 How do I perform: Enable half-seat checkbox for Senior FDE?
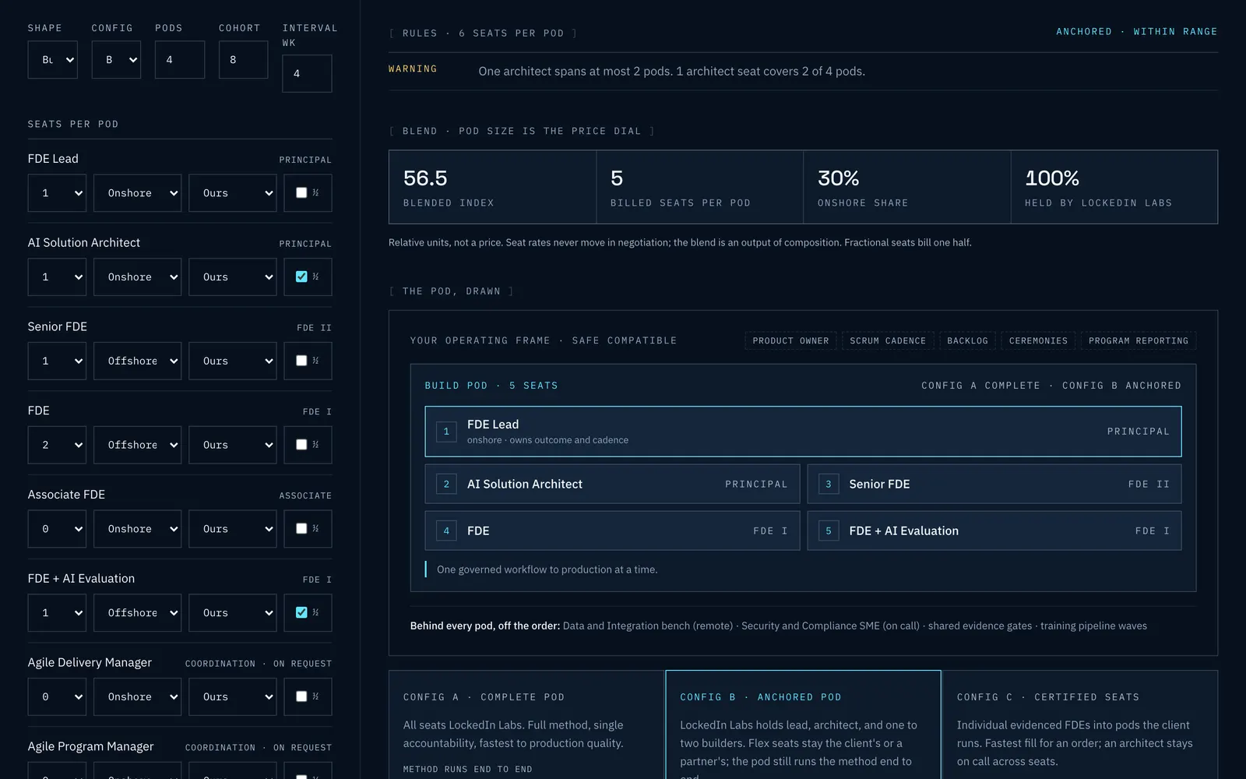pyautogui.click(x=301, y=361)
